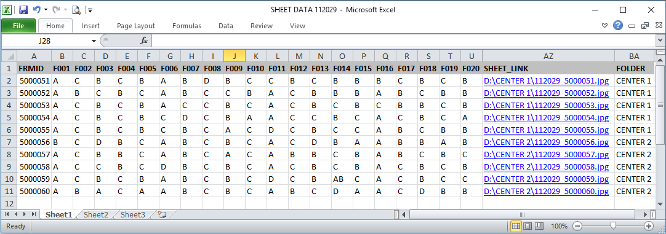This screenshot has height=234, width=666.
Task: Click the Insert Function fx icon
Action: 144,41
